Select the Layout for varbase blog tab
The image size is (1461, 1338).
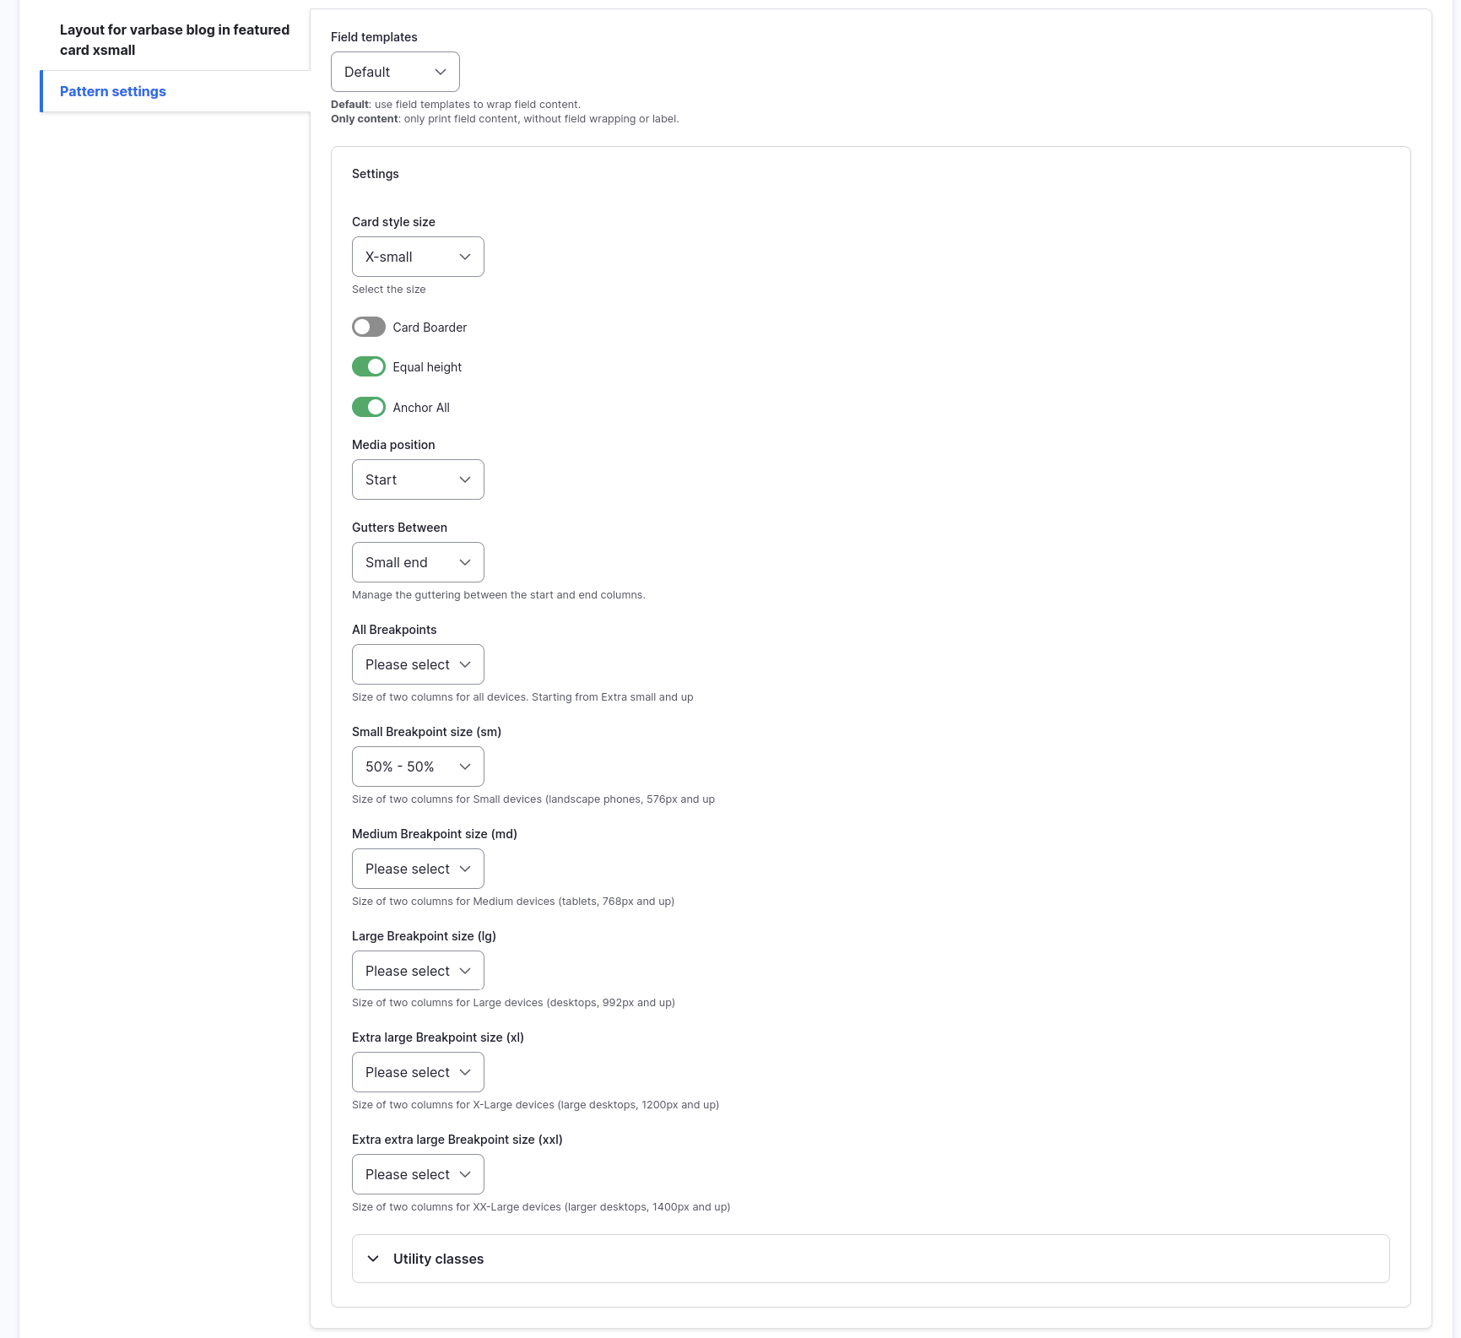(x=174, y=40)
